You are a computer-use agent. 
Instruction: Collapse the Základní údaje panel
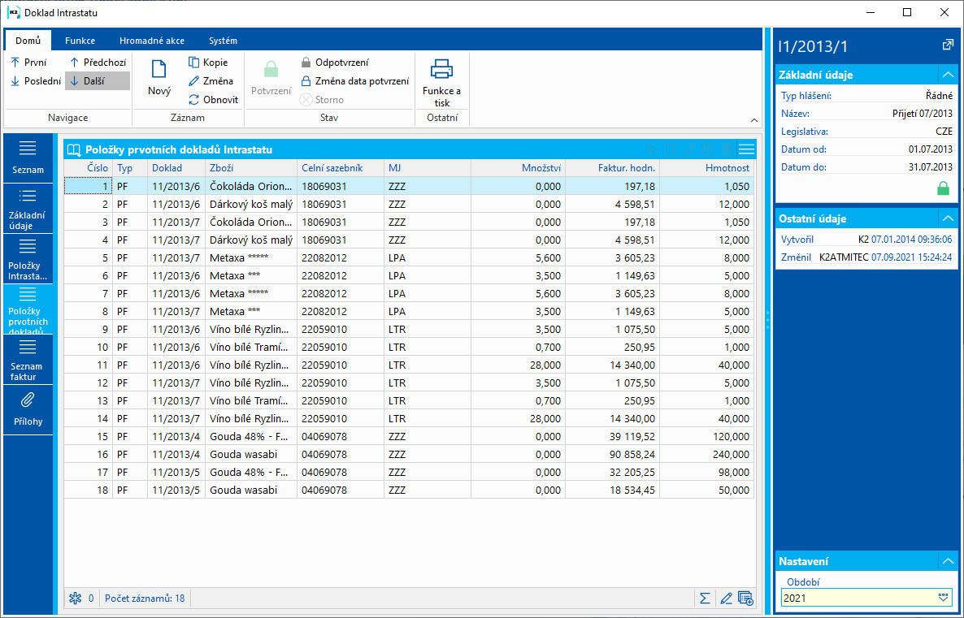(947, 75)
